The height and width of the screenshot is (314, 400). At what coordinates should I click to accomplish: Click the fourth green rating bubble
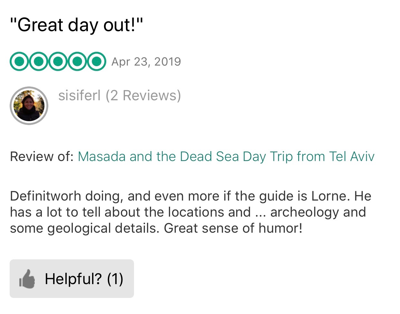point(77,61)
